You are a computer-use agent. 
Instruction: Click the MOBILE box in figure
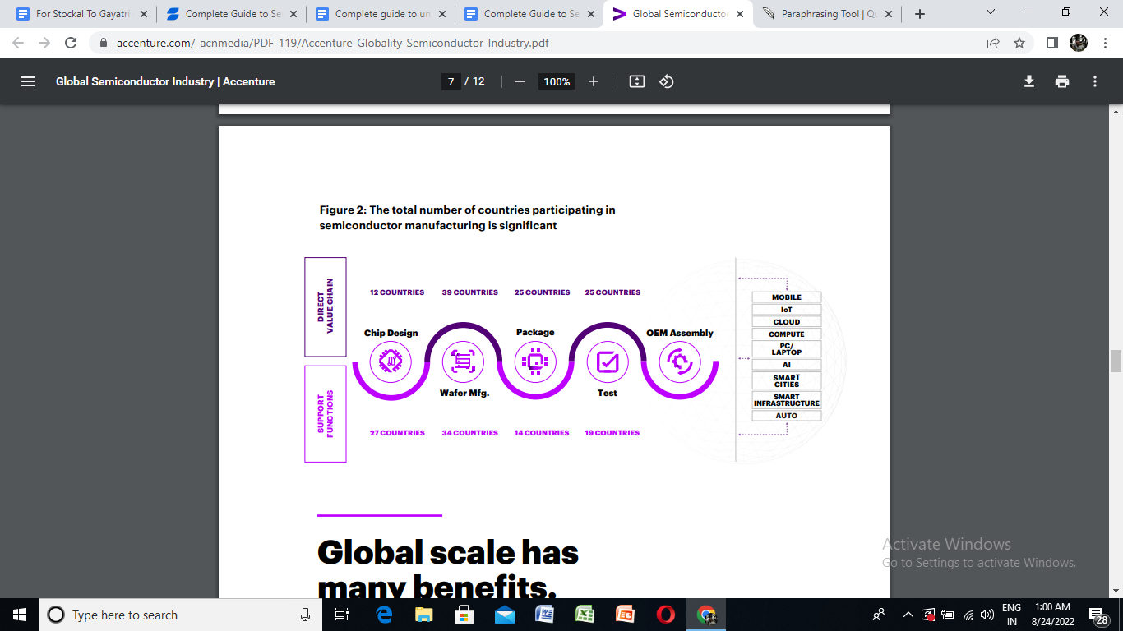tap(787, 297)
